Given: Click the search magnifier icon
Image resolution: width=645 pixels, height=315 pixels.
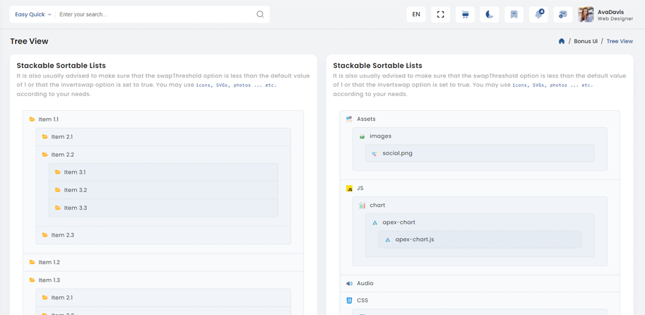Looking at the screenshot, I should point(260,14).
